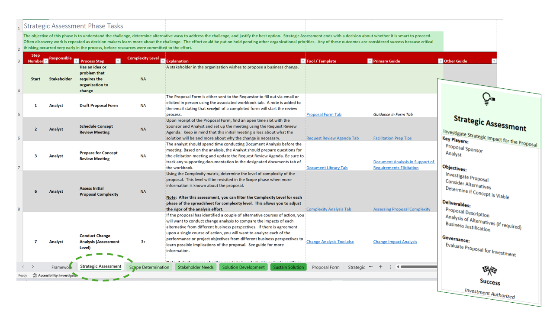Click accessibility checker icon in status bar
Viewport: 550px width, 317px height.
tap(35, 275)
